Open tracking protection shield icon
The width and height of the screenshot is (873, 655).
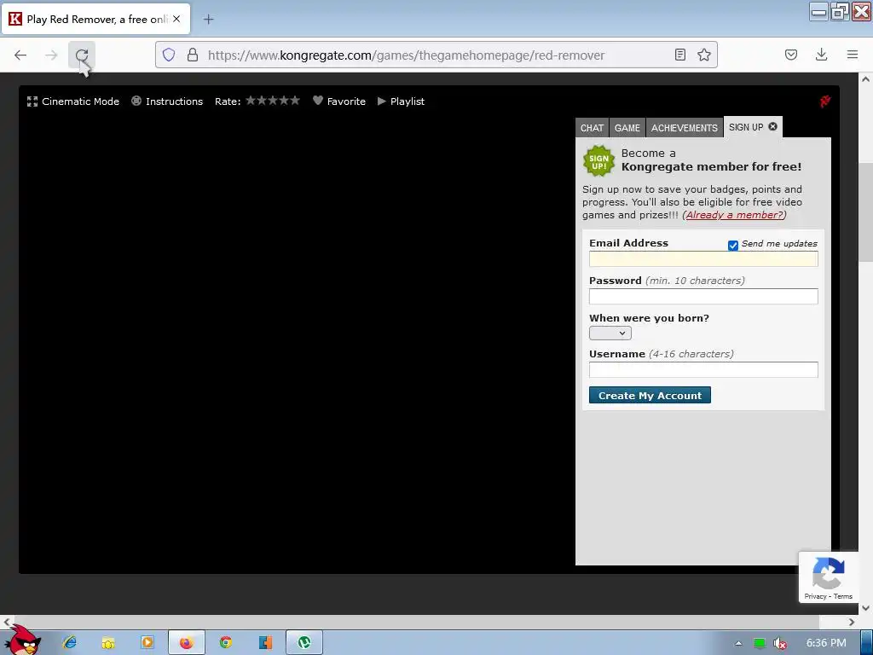[169, 55]
